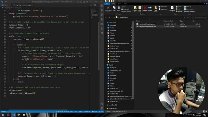208x117 pixels.
Task: Open Extensions icon in VS Code activity bar
Action: [x=102, y=24]
